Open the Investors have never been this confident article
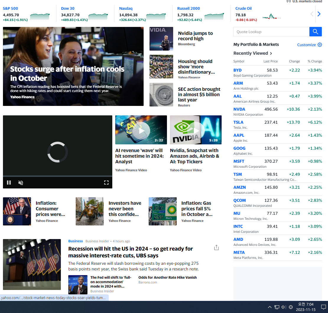 tap(125, 209)
